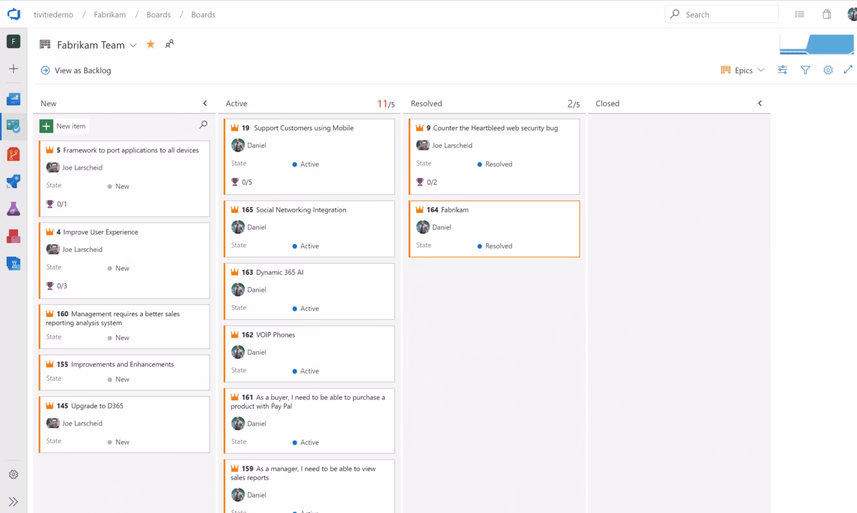Open the Azure DevOps home logo

(14, 14)
